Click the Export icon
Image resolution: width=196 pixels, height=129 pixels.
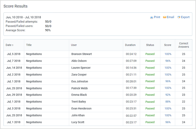pos(179,17)
